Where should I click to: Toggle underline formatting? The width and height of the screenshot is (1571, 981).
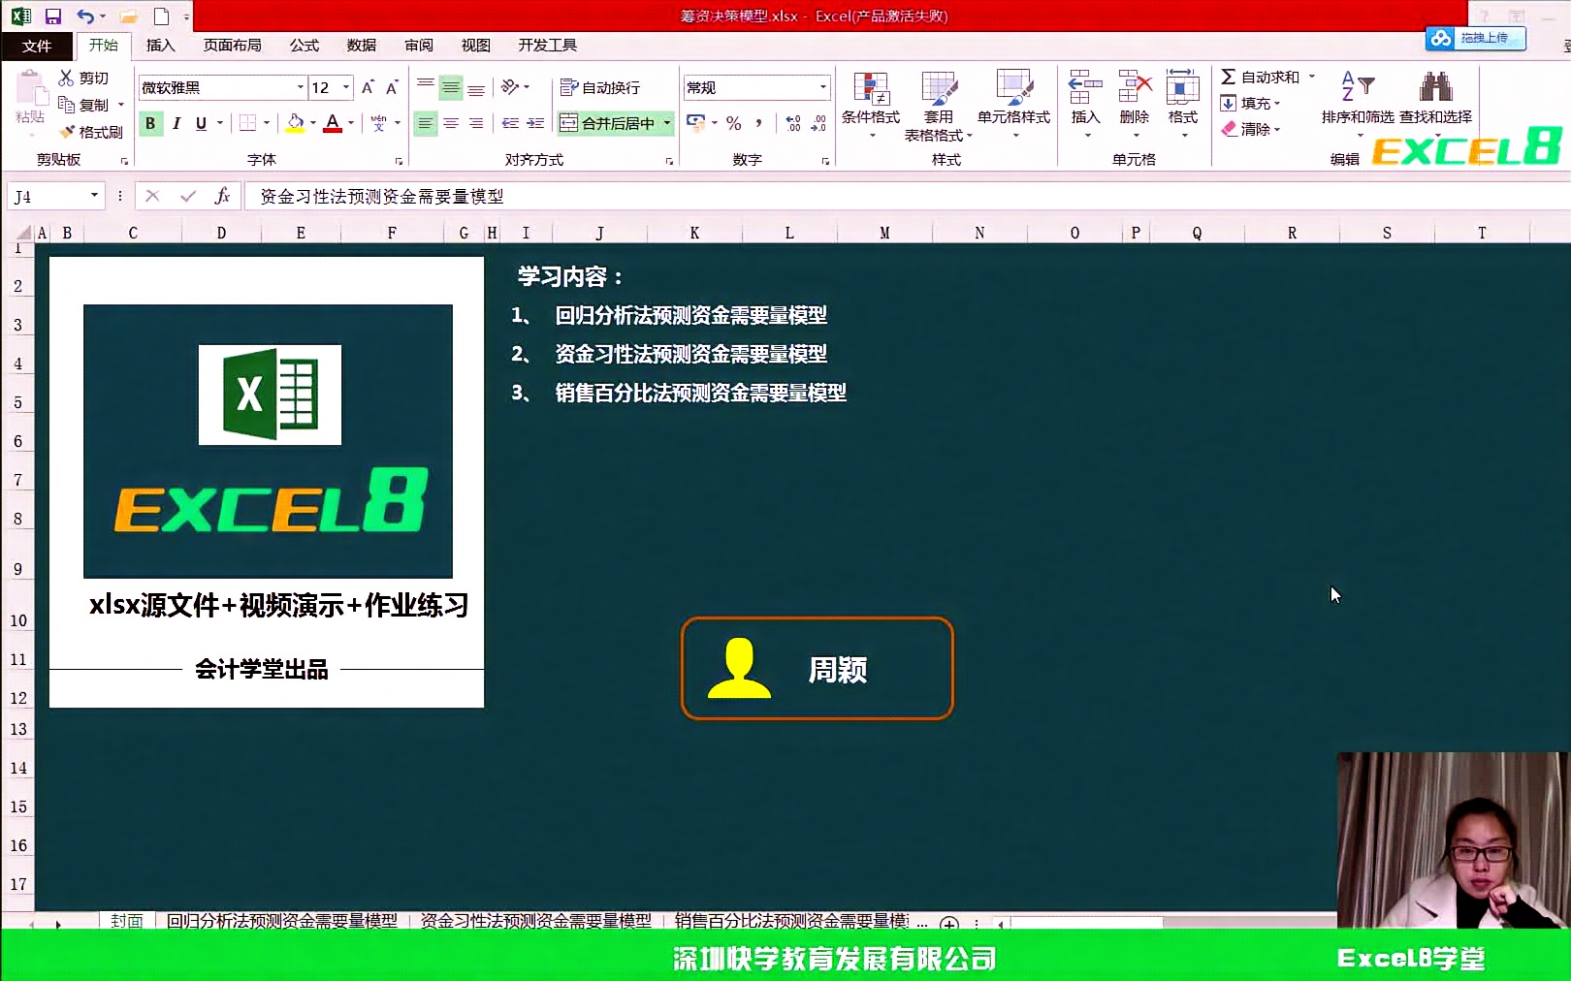coord(199,123)
